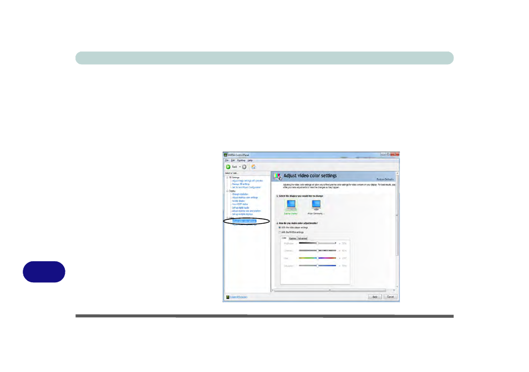The width and height of the screenshot is (529, 372).
Task: Open the Help menu
Action: tap(250, 161)
